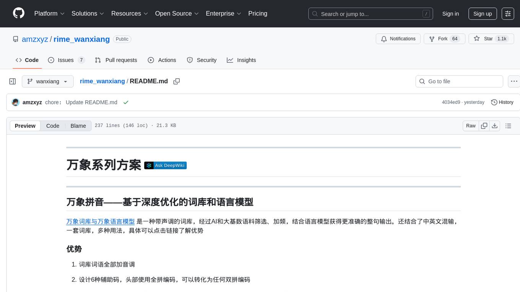Focus the Search or jump to field
Image resolution: width=520 pixels, height=292 pixels.
coord(370,14)
